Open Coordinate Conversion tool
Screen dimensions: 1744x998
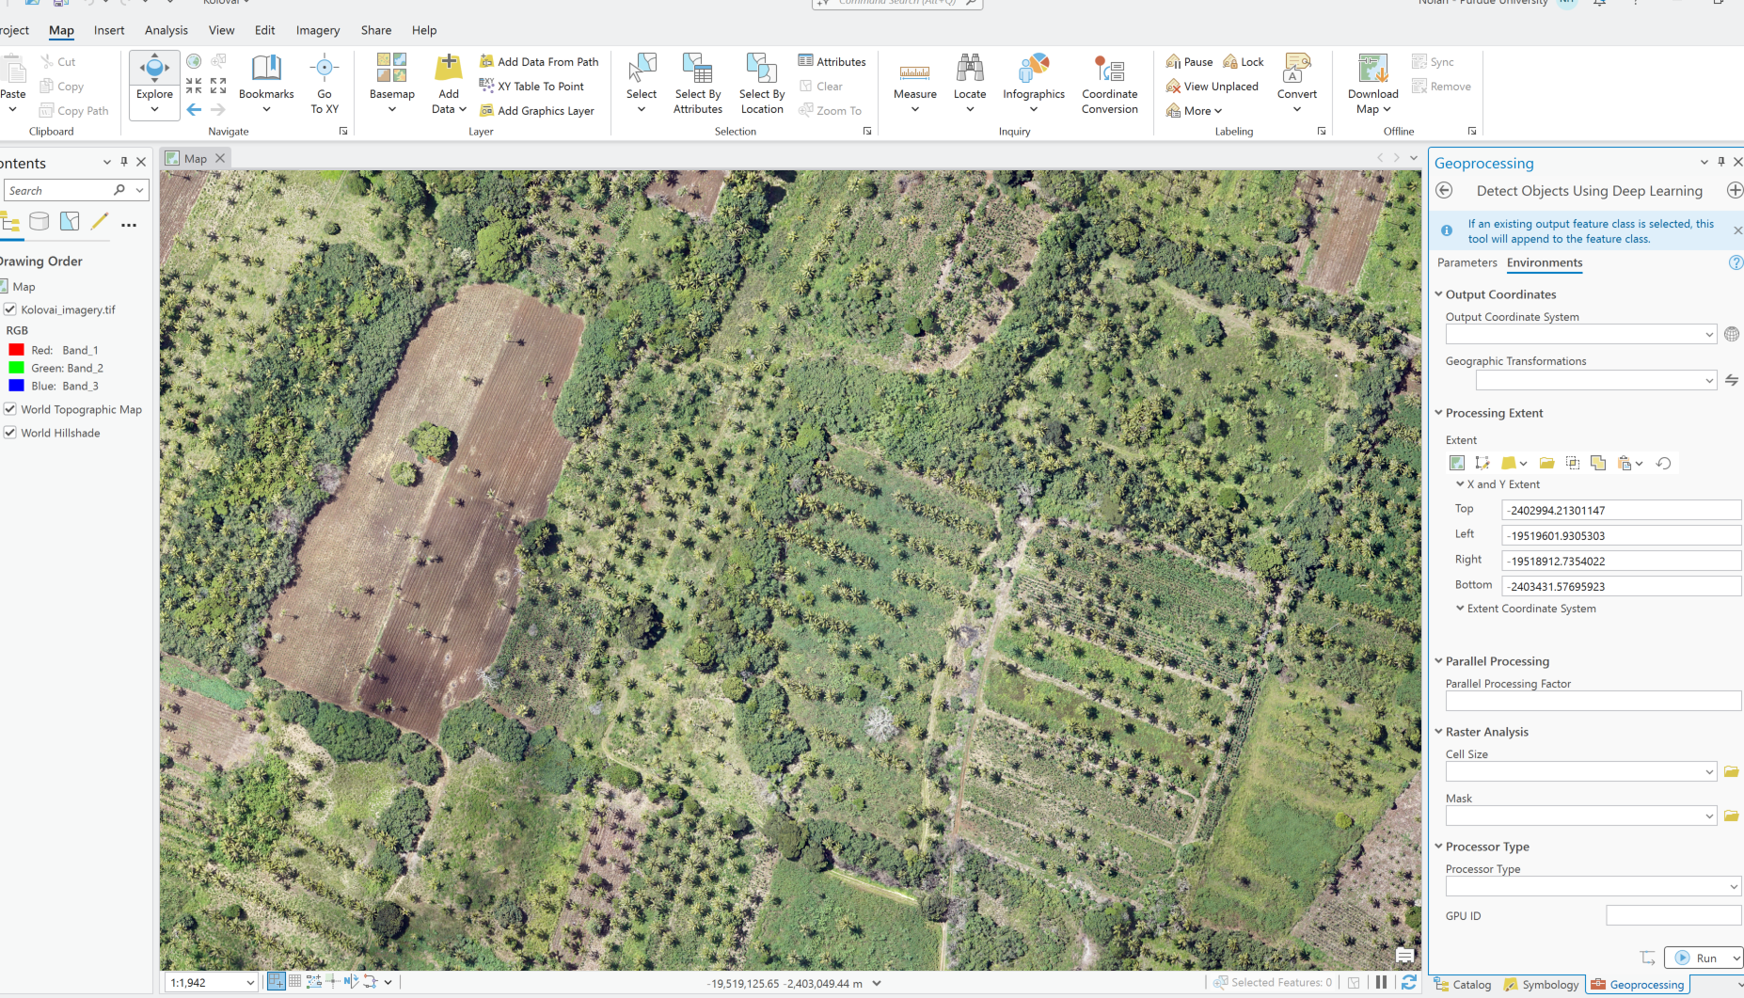coord(1109,83)
